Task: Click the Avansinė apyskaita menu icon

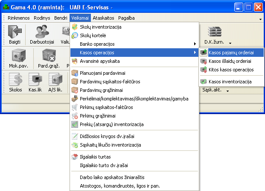Action: (x=75, y=61)
